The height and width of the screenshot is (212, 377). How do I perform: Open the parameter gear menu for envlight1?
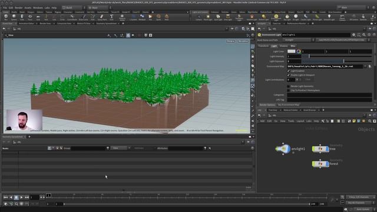click(x=353, y=35)
